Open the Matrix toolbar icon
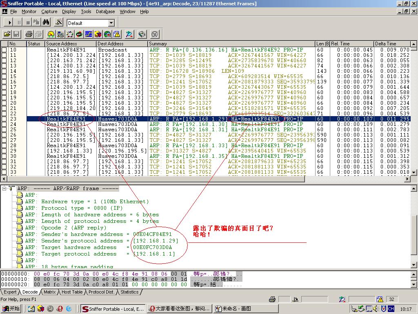This screenshot has height=314, width=418. coord(70,34)
